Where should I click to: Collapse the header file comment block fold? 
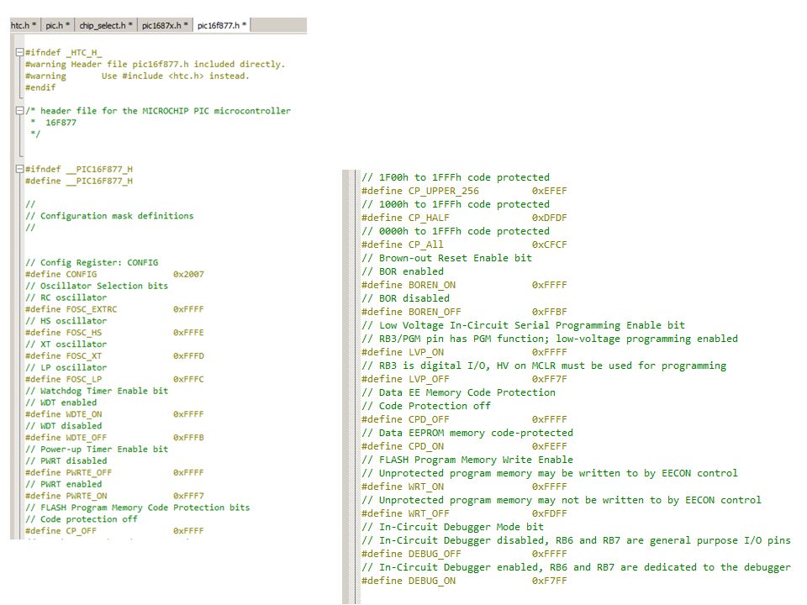pos(19,111)
